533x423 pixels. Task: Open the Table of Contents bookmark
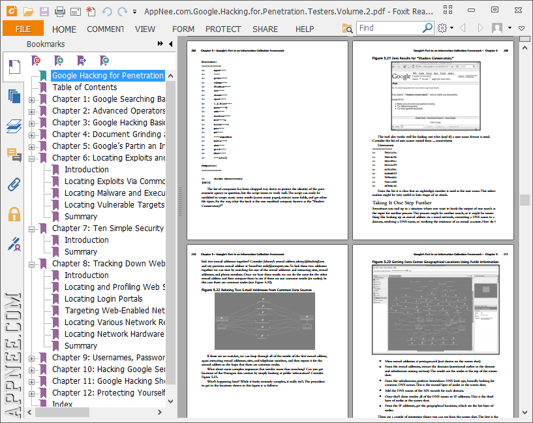click(x=85, y=87)
